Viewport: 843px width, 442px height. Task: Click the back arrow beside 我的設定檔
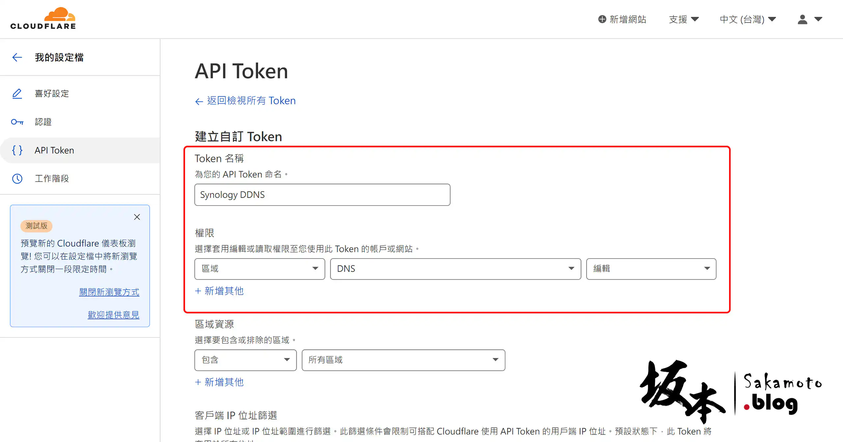pos(17,57)
